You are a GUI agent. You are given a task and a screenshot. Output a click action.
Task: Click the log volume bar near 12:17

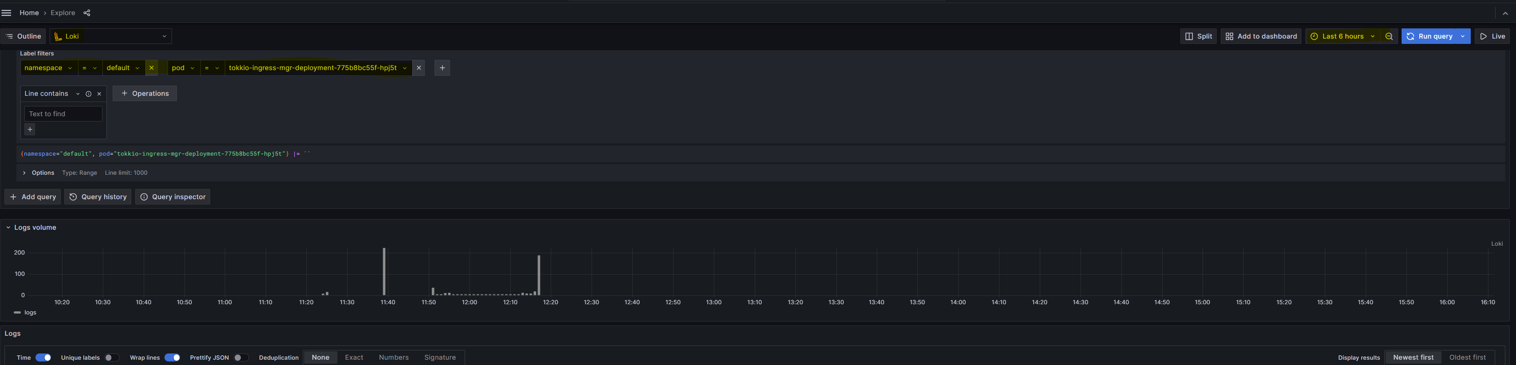[538, 275]
